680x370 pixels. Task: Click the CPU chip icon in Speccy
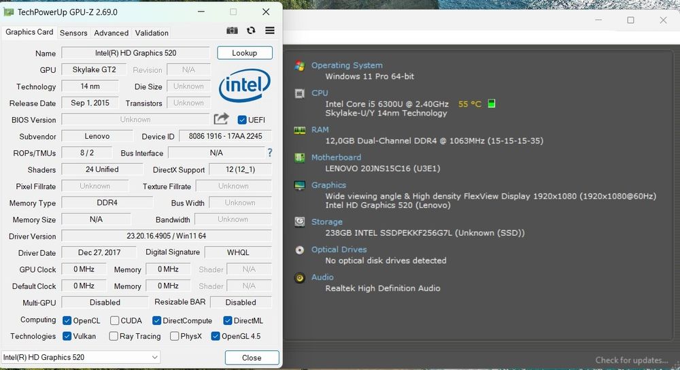pyautogui.click(x=300, y=93)
